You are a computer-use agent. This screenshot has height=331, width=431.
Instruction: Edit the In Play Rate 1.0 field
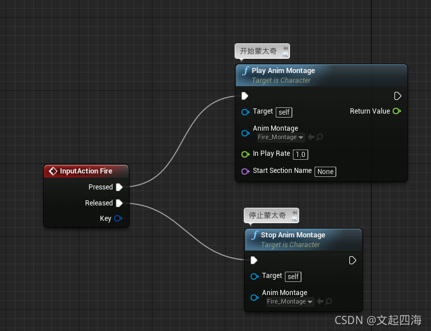click(300, 155)
